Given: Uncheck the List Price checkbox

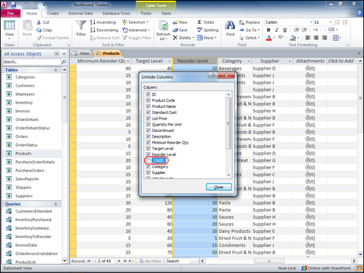Looking at the screenshot, I should click(x=148, y=118).
